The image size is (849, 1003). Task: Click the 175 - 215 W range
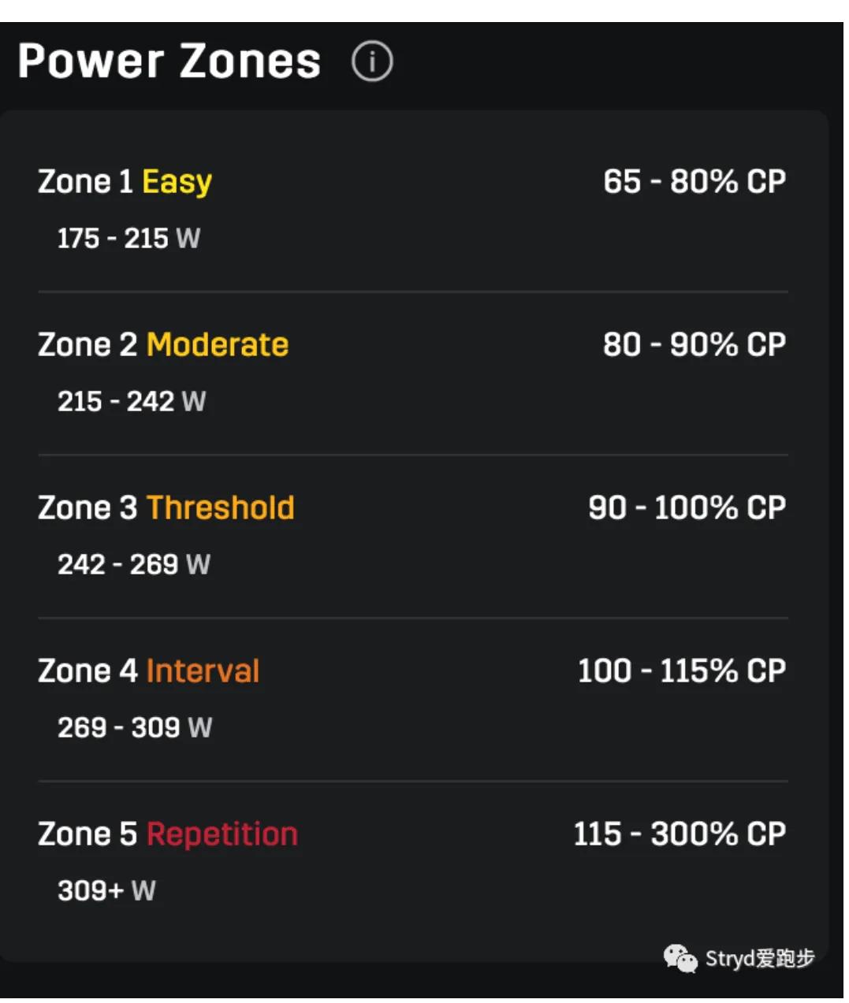click(x=128, y=238)
